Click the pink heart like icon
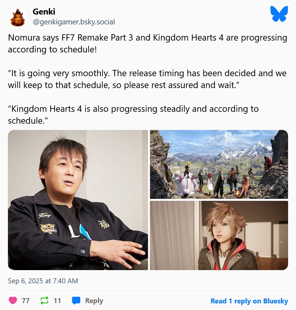The height and width of the screenshot is (310, 296). 13,300
